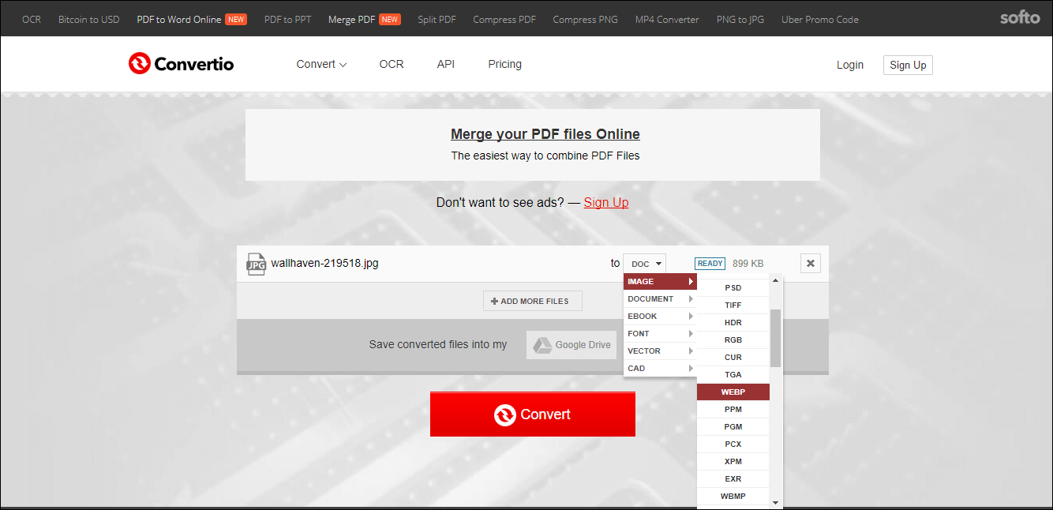Expand the EBOOK format category
Viewport: 1053px width, 510px height.
(660, 317)
